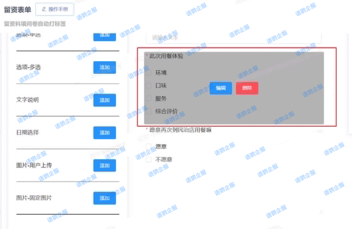Check the 口味 checkbox
The width and height of the screenshot is (352, 229).
pyautogui.click(x=148, y=85)
